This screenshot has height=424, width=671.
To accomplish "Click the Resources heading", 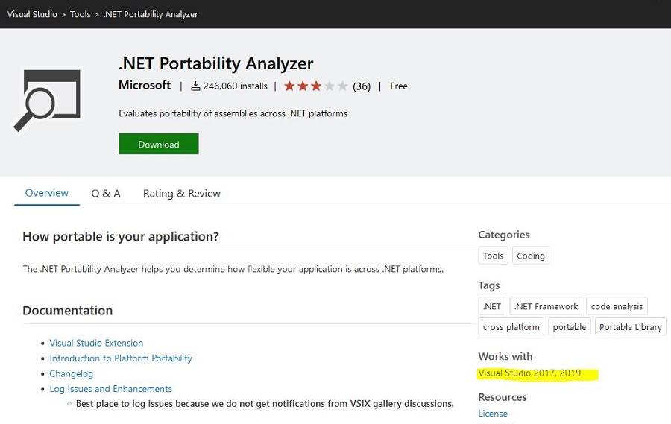I will (503, 397).
